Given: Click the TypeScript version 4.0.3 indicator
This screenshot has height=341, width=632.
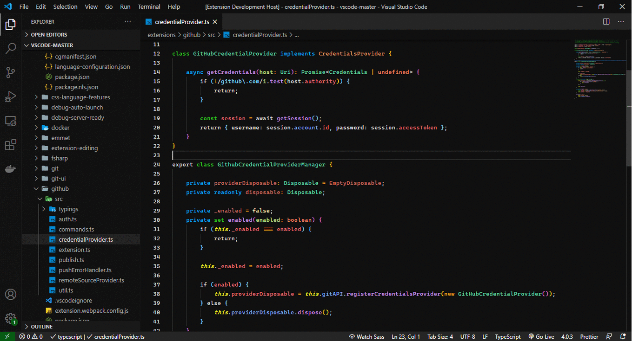Looking at the screenshot, I should tap(567, 336).
